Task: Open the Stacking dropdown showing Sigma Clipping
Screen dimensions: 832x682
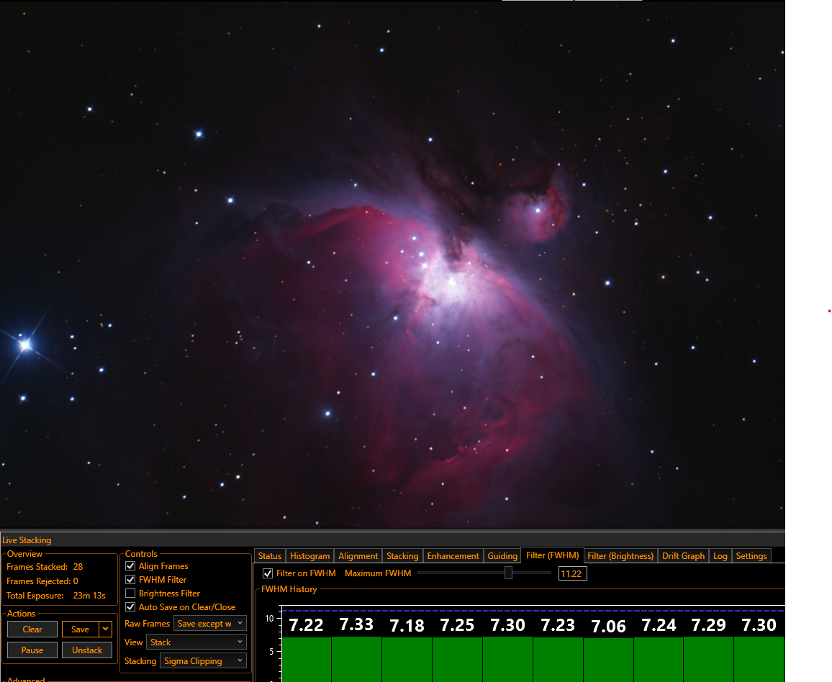Action: [203, 661]
